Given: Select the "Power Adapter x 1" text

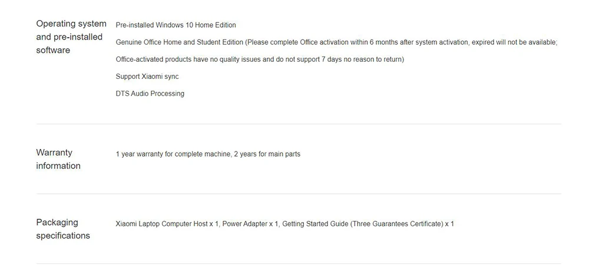Looking at the screenshot, I should pos(250,224).
